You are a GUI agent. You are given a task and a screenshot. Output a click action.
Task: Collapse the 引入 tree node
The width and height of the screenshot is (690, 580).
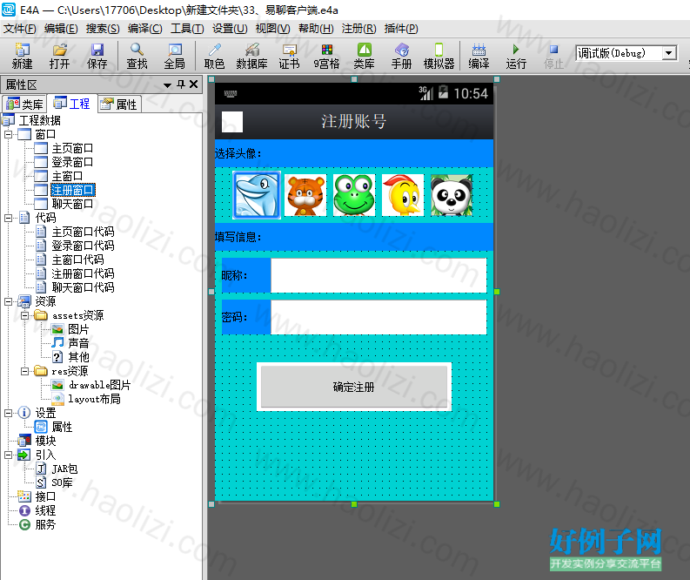point(9,455)
